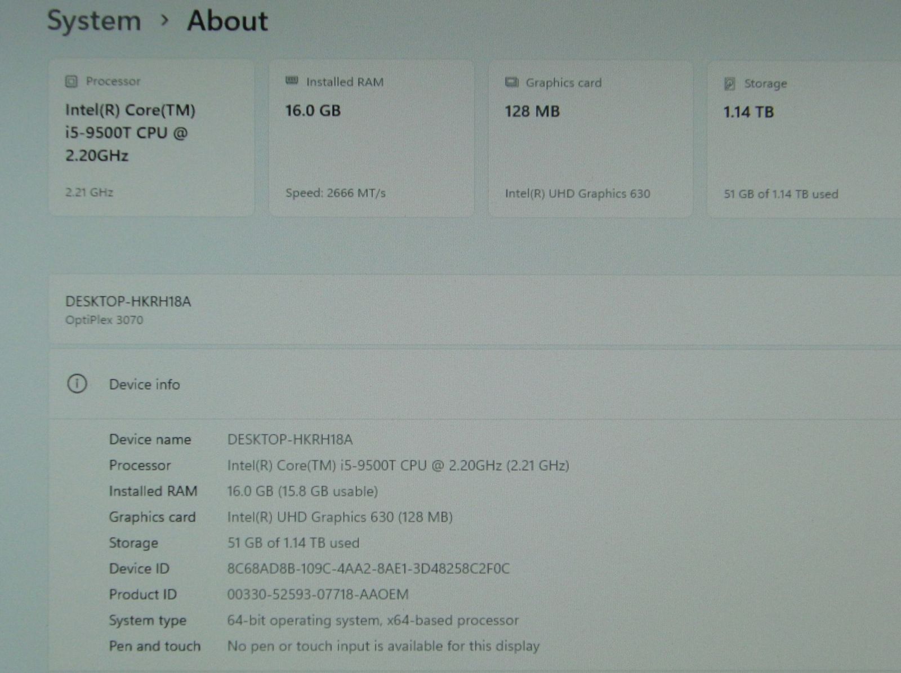Click the Device ID value 8C68AD8B-109C
The width and height of the screenshot is (901, 673).
(x=368, y=569)
